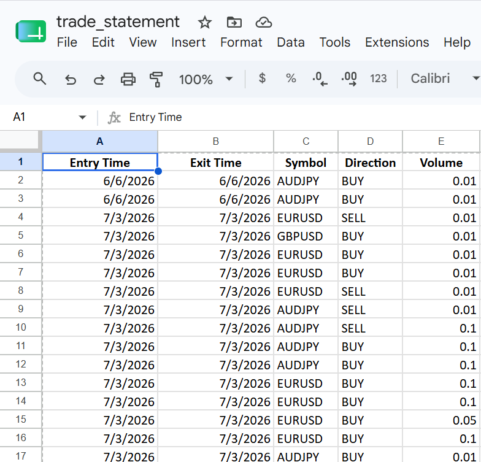Viewport: 481px width, 462px height.
Task: Open the Tools menu
Action: (x=335, y=42)
